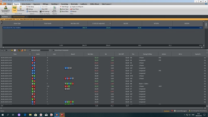The width and height of the screenshot is (208, 117).
Task: Click the stakes report horizontal scrollbar
Action: 103,47
